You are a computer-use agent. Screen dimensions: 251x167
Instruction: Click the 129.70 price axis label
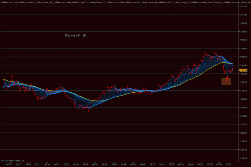(x=243, y=124)
